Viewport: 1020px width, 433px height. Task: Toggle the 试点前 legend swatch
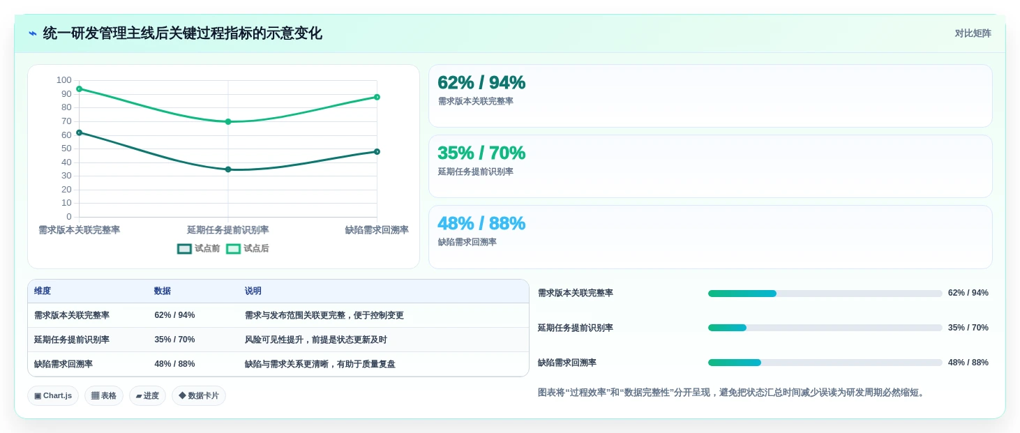point(184,249)
